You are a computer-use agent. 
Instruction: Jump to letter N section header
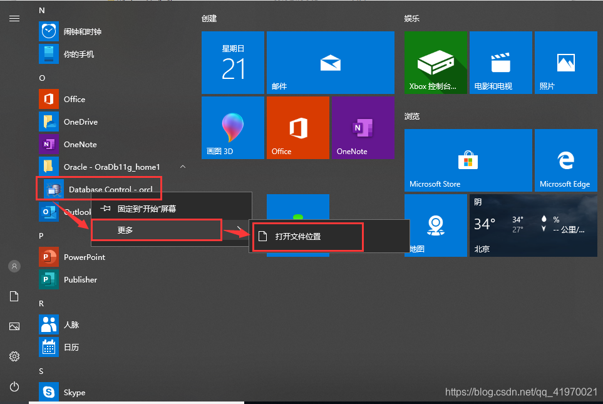click(42, 11)
